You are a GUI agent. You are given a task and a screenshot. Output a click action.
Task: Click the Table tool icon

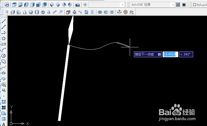click(4, 119)
